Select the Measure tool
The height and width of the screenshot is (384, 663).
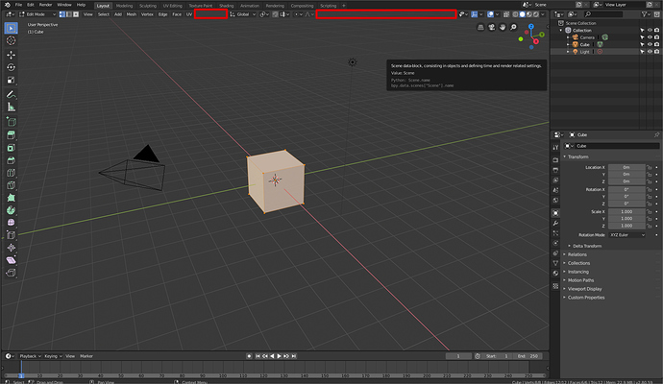[x=11, y=108]
